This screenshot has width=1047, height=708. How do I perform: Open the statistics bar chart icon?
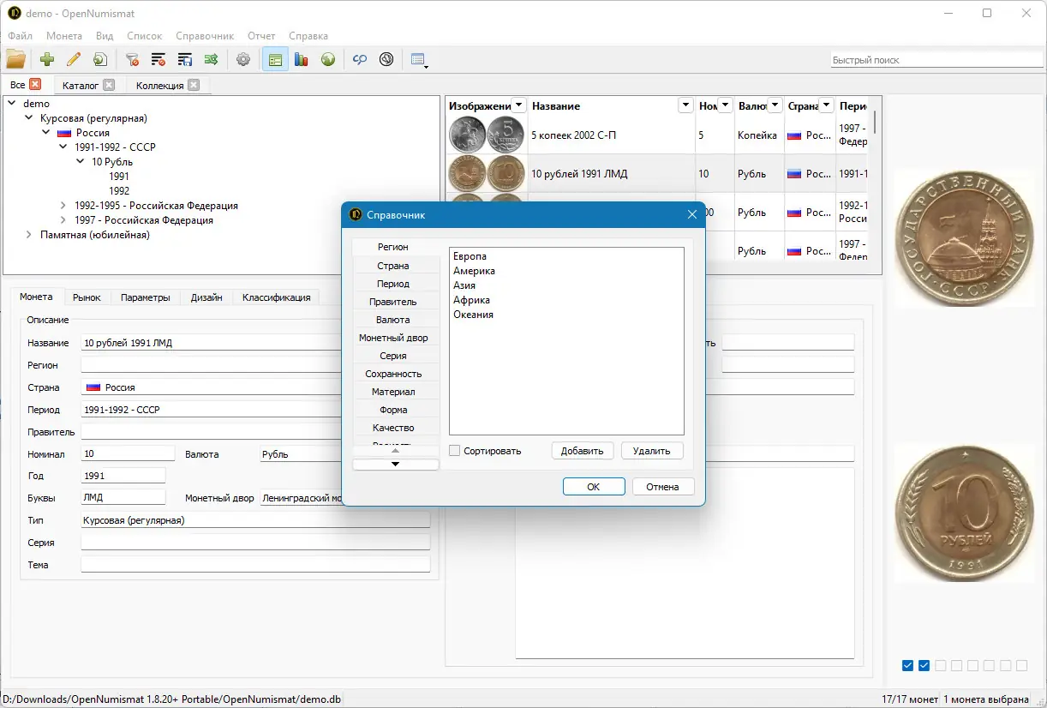pyautogui.click(x=302, y=60)
